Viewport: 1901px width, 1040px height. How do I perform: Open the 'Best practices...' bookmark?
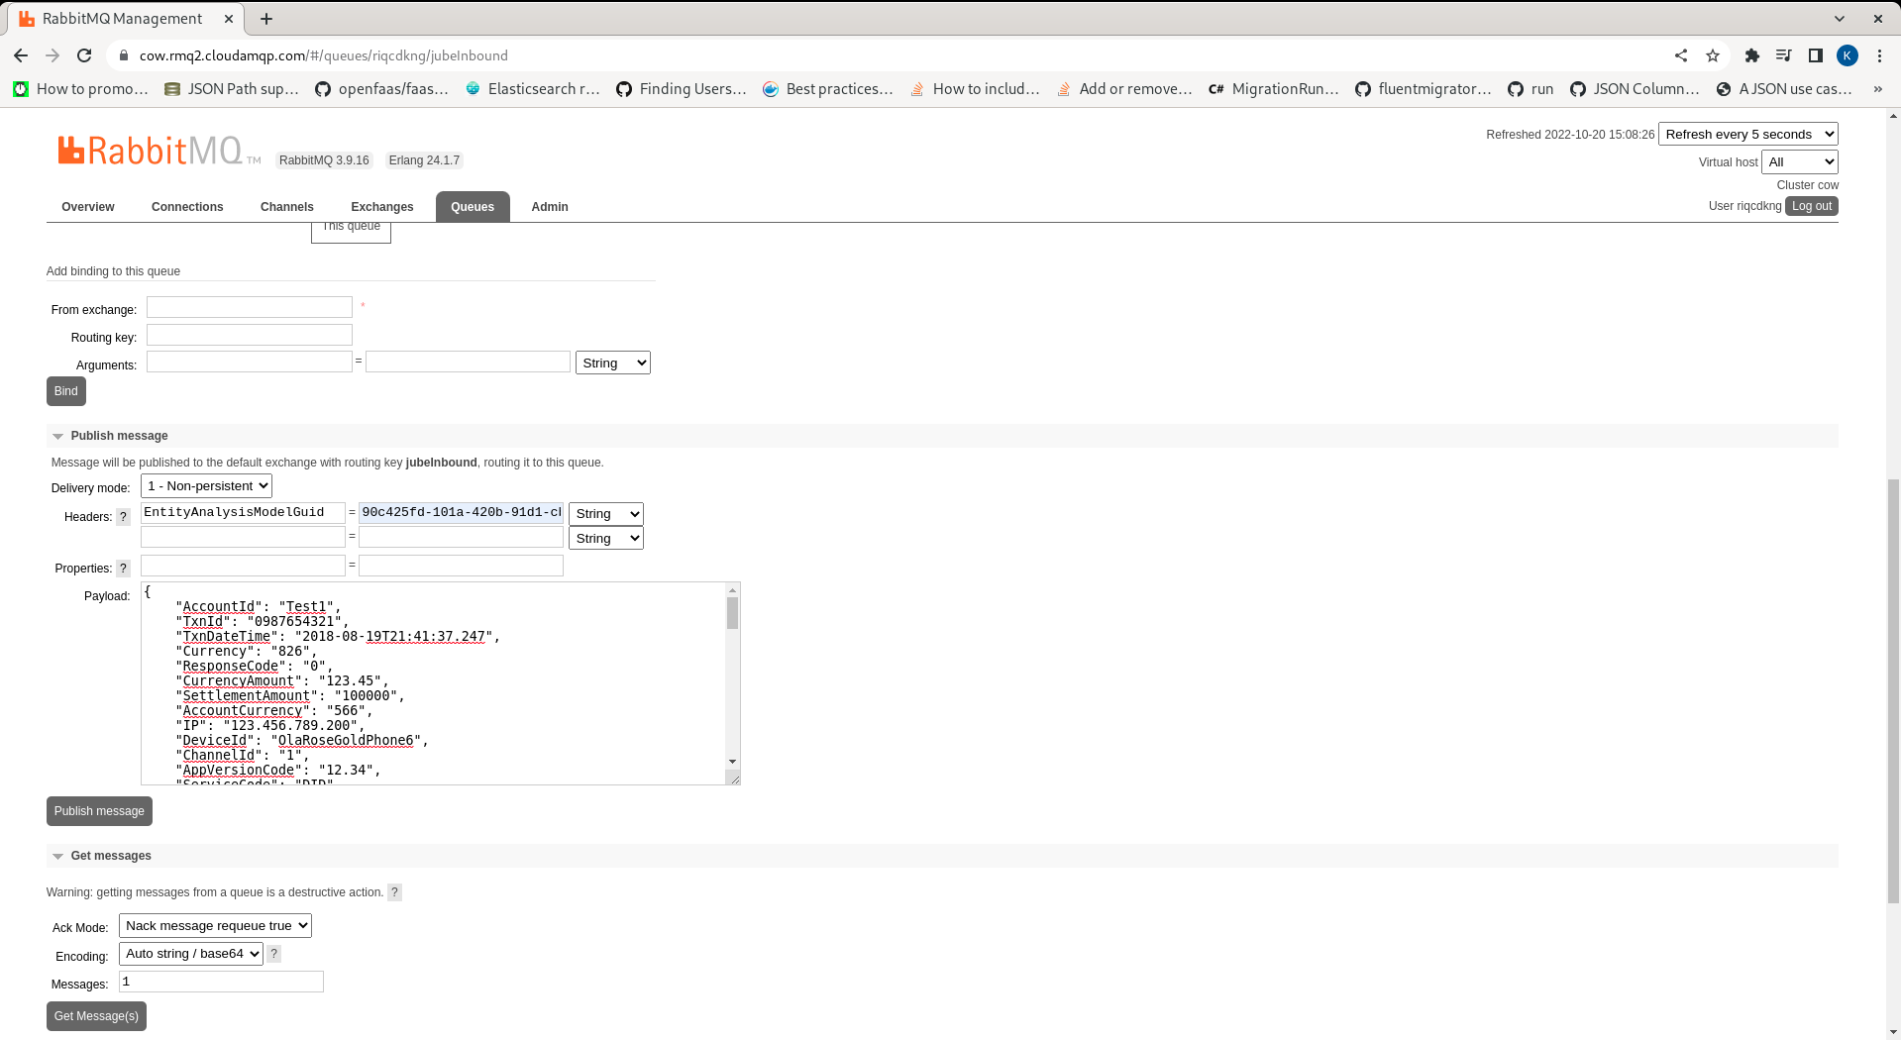[828, 89]
